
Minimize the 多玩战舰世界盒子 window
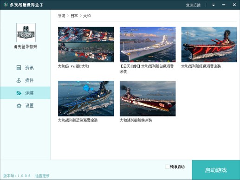(224, 5)
